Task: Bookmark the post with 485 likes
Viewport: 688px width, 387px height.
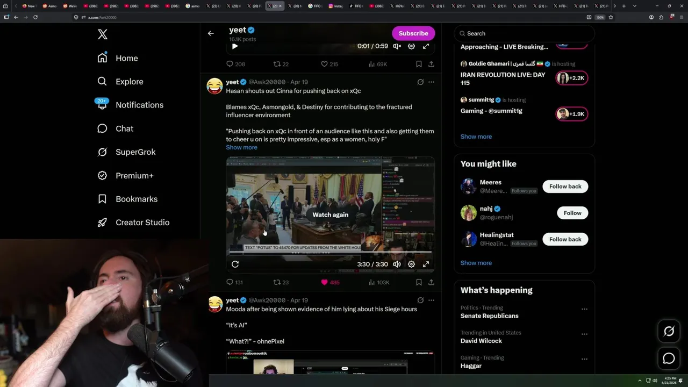Action: (x=419, y=282)
